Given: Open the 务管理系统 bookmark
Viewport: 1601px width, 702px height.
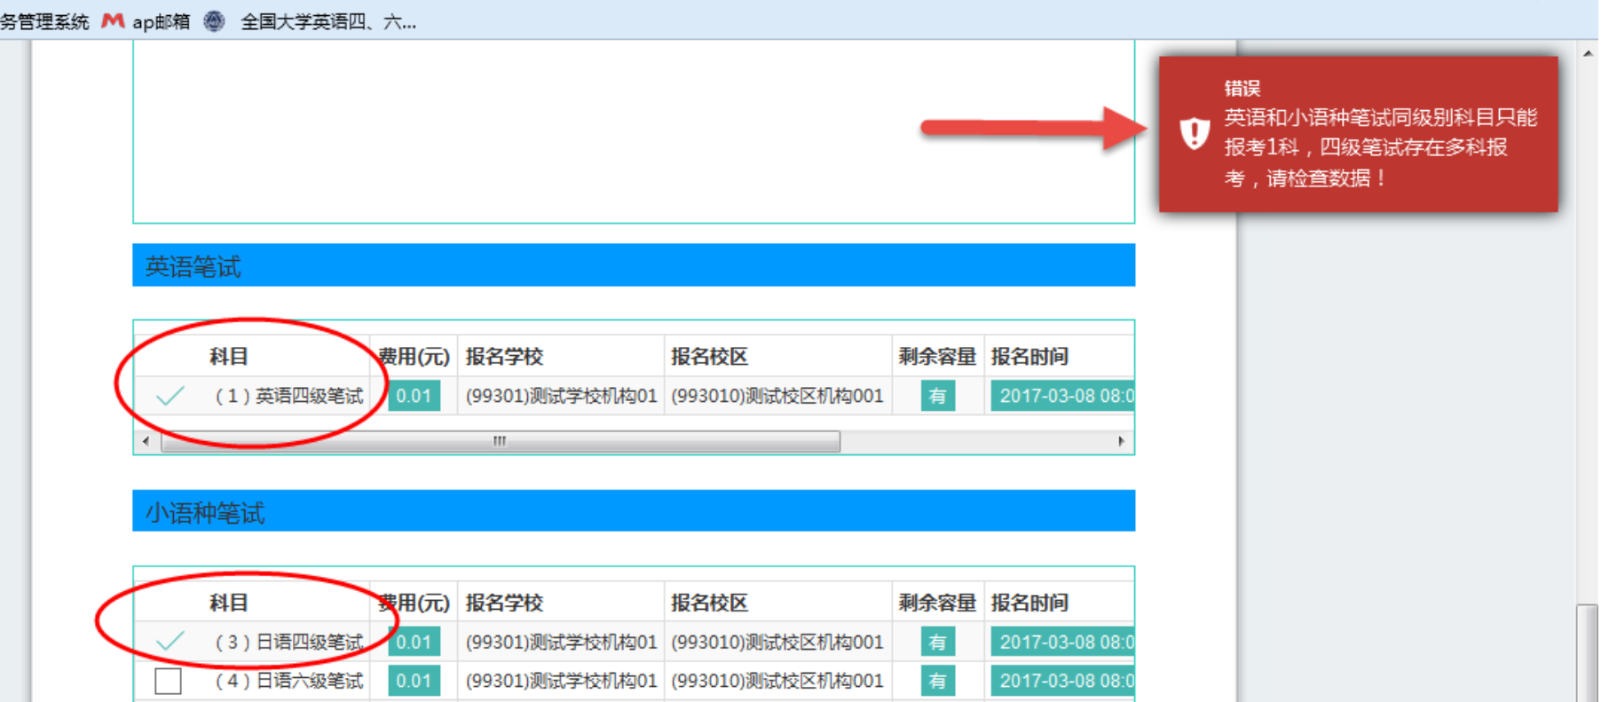Looking at the screenshot, I should click(44, 21).
